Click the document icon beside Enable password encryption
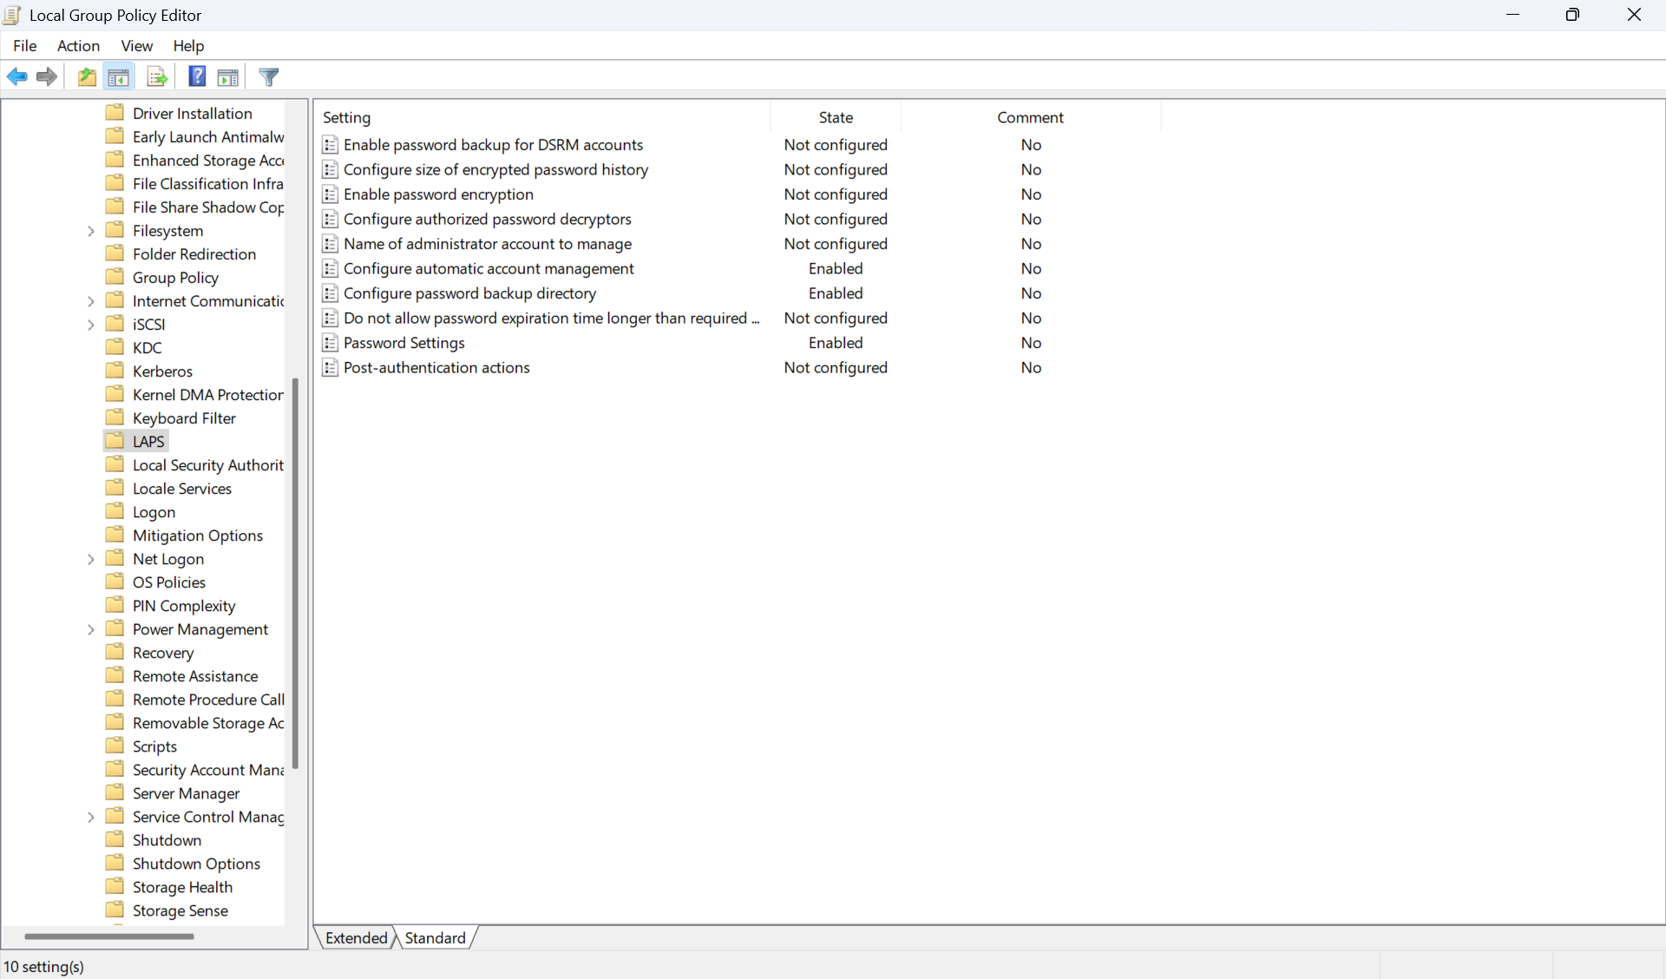 [x=330, y=194]
